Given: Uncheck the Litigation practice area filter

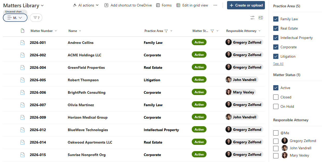Looking at the screenshot, I should (x=276, y=56).
